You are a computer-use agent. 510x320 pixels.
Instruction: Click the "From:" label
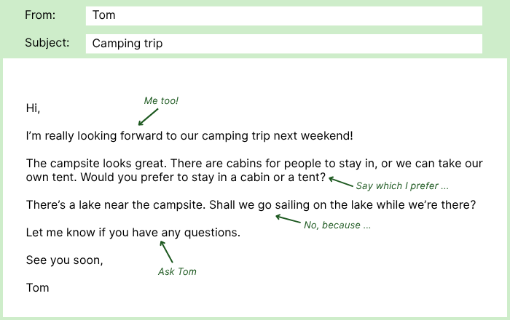point(40,15)
